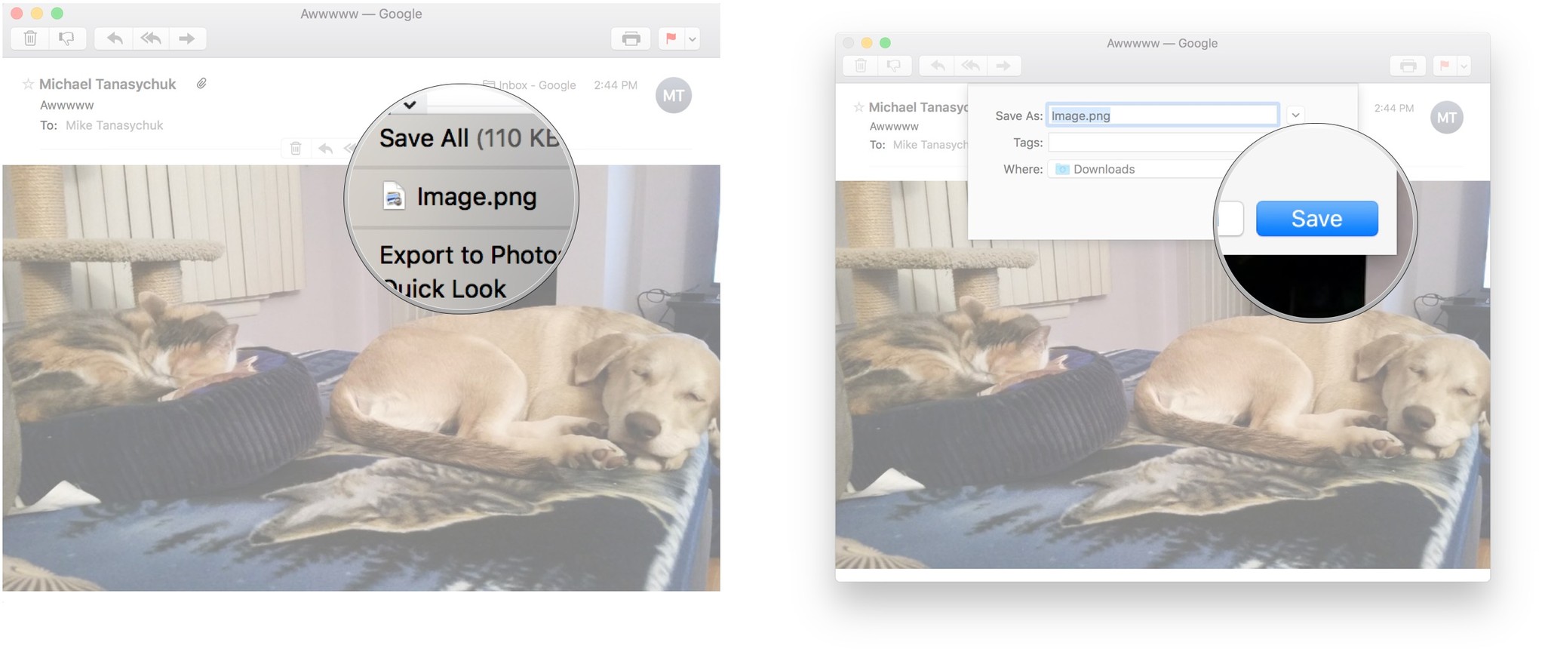
Task: Click the junk thumbs-down icon in left window
Action: pyautogui.click(x=67, y=38)
